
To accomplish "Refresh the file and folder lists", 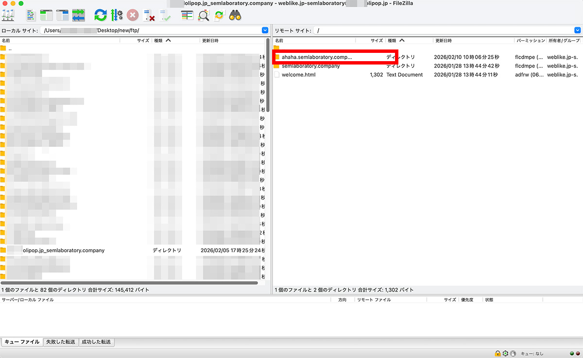I will coord(101,15).
